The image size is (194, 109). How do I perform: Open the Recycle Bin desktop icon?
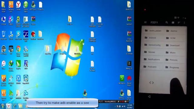tap(3, 35)
